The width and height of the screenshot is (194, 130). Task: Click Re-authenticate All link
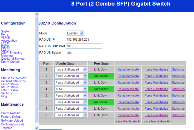[128, 121]
